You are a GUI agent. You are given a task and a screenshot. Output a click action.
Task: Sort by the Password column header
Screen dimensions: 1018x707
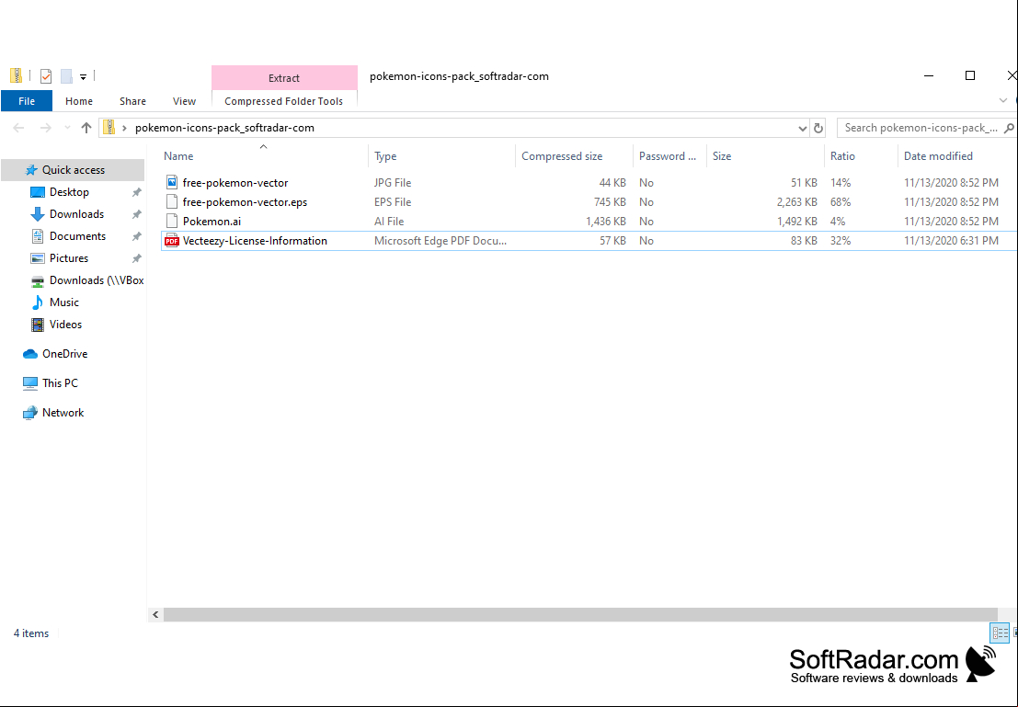point(669,155)
